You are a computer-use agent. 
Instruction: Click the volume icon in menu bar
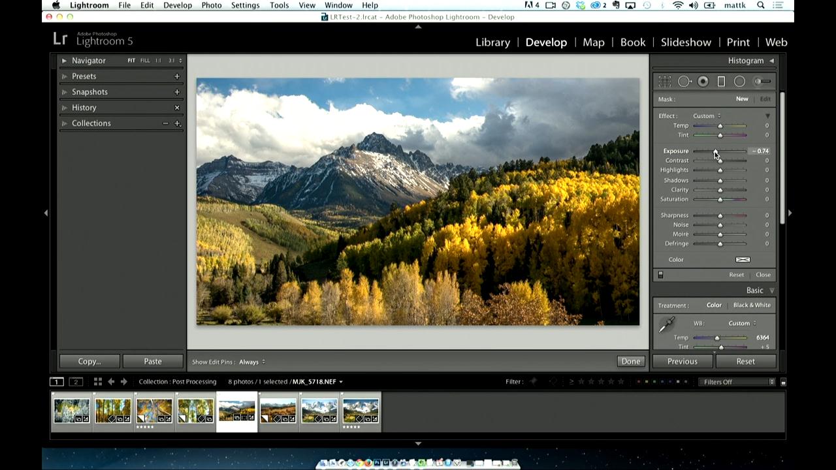pyautogui.click(x=693, y=5)
